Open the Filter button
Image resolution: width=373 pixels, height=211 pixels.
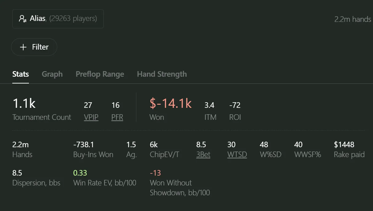pyautogui.click(x=34, y=47)
